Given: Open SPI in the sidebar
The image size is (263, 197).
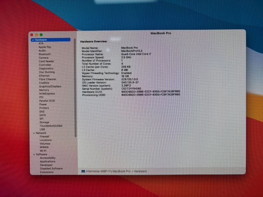Looking at the screenshot, I should click(41, 119).
